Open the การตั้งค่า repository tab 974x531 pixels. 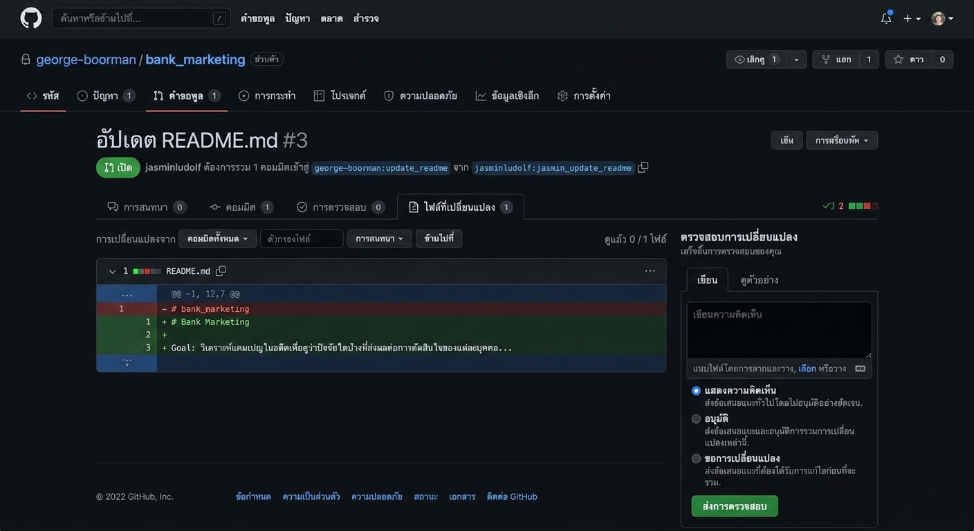coord(584,96)
